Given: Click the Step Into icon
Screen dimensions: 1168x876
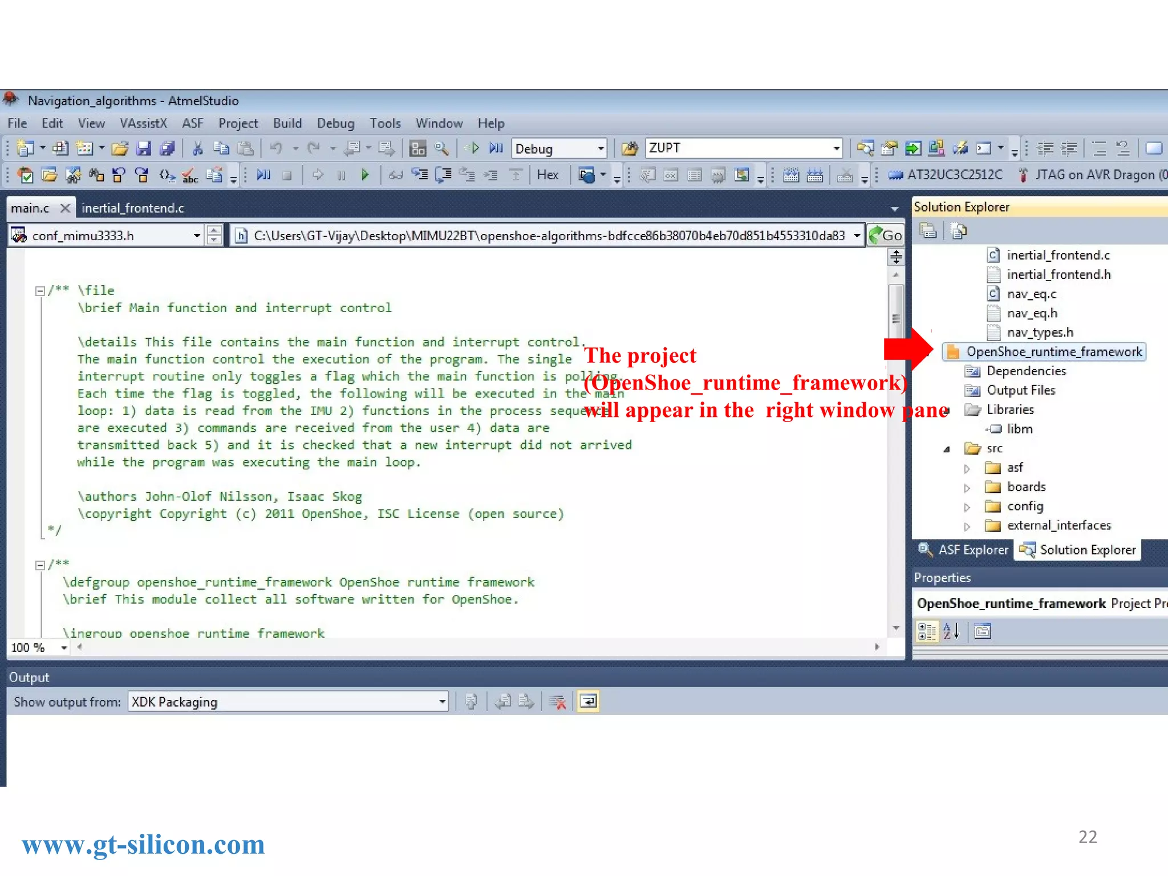Looking at the screenshot, I should (x=420, y=175).
